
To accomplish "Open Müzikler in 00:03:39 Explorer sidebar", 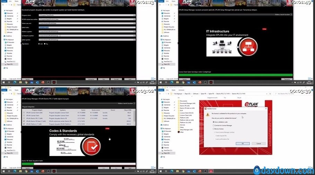I will tap(165, 142).
